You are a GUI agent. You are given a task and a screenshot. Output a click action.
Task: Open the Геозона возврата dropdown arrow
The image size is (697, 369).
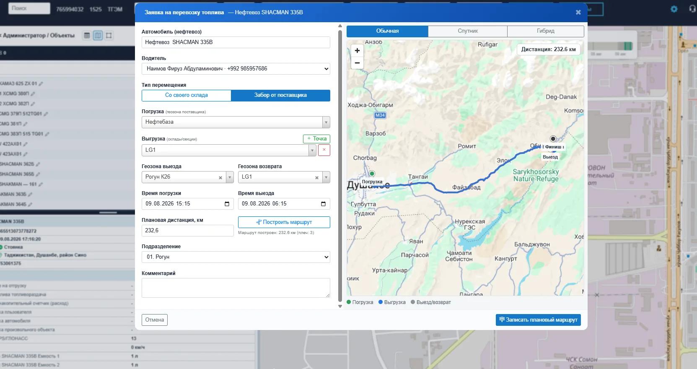326,177
